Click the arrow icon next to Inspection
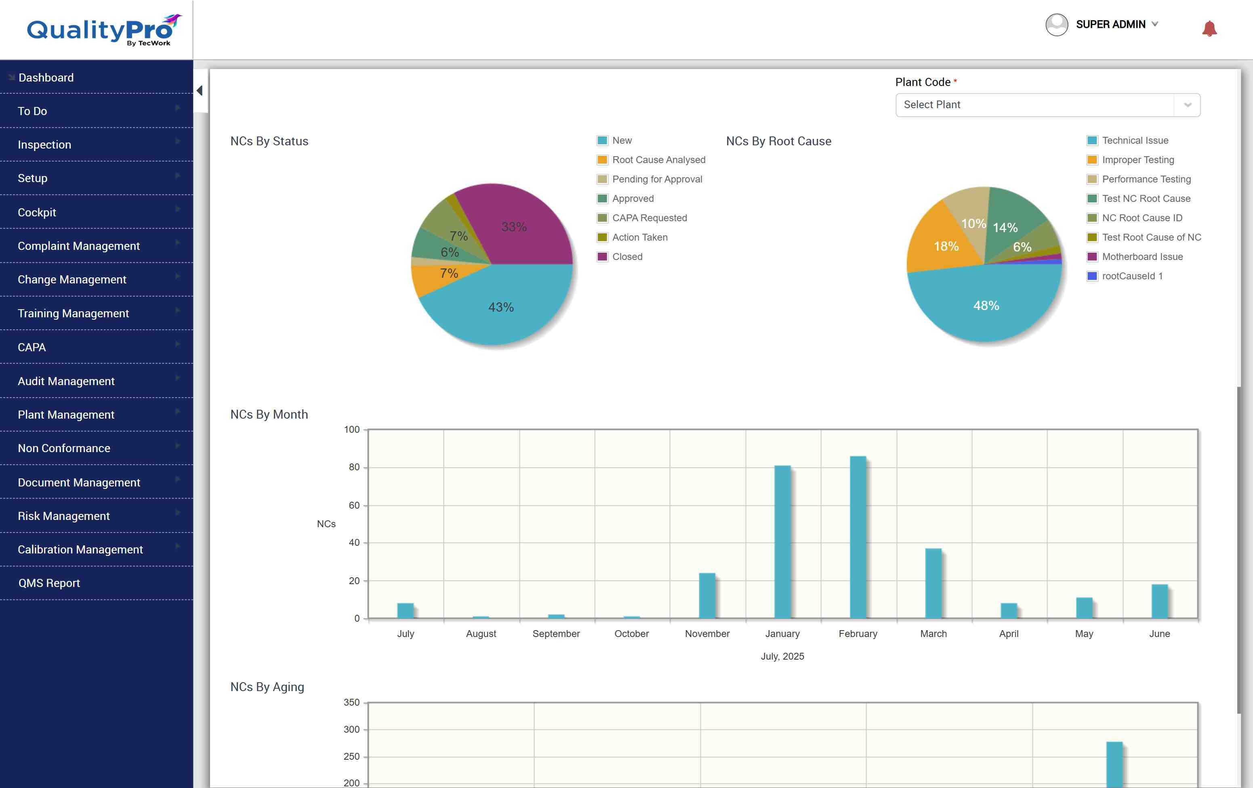Screen dimensions: 1253x788 point(177,141)
